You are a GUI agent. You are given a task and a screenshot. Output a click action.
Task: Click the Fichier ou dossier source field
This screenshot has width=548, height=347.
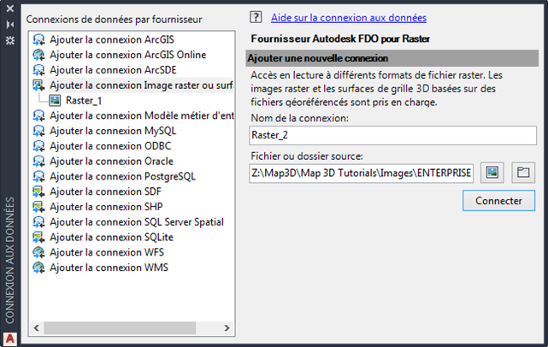(x=361, y=173)
